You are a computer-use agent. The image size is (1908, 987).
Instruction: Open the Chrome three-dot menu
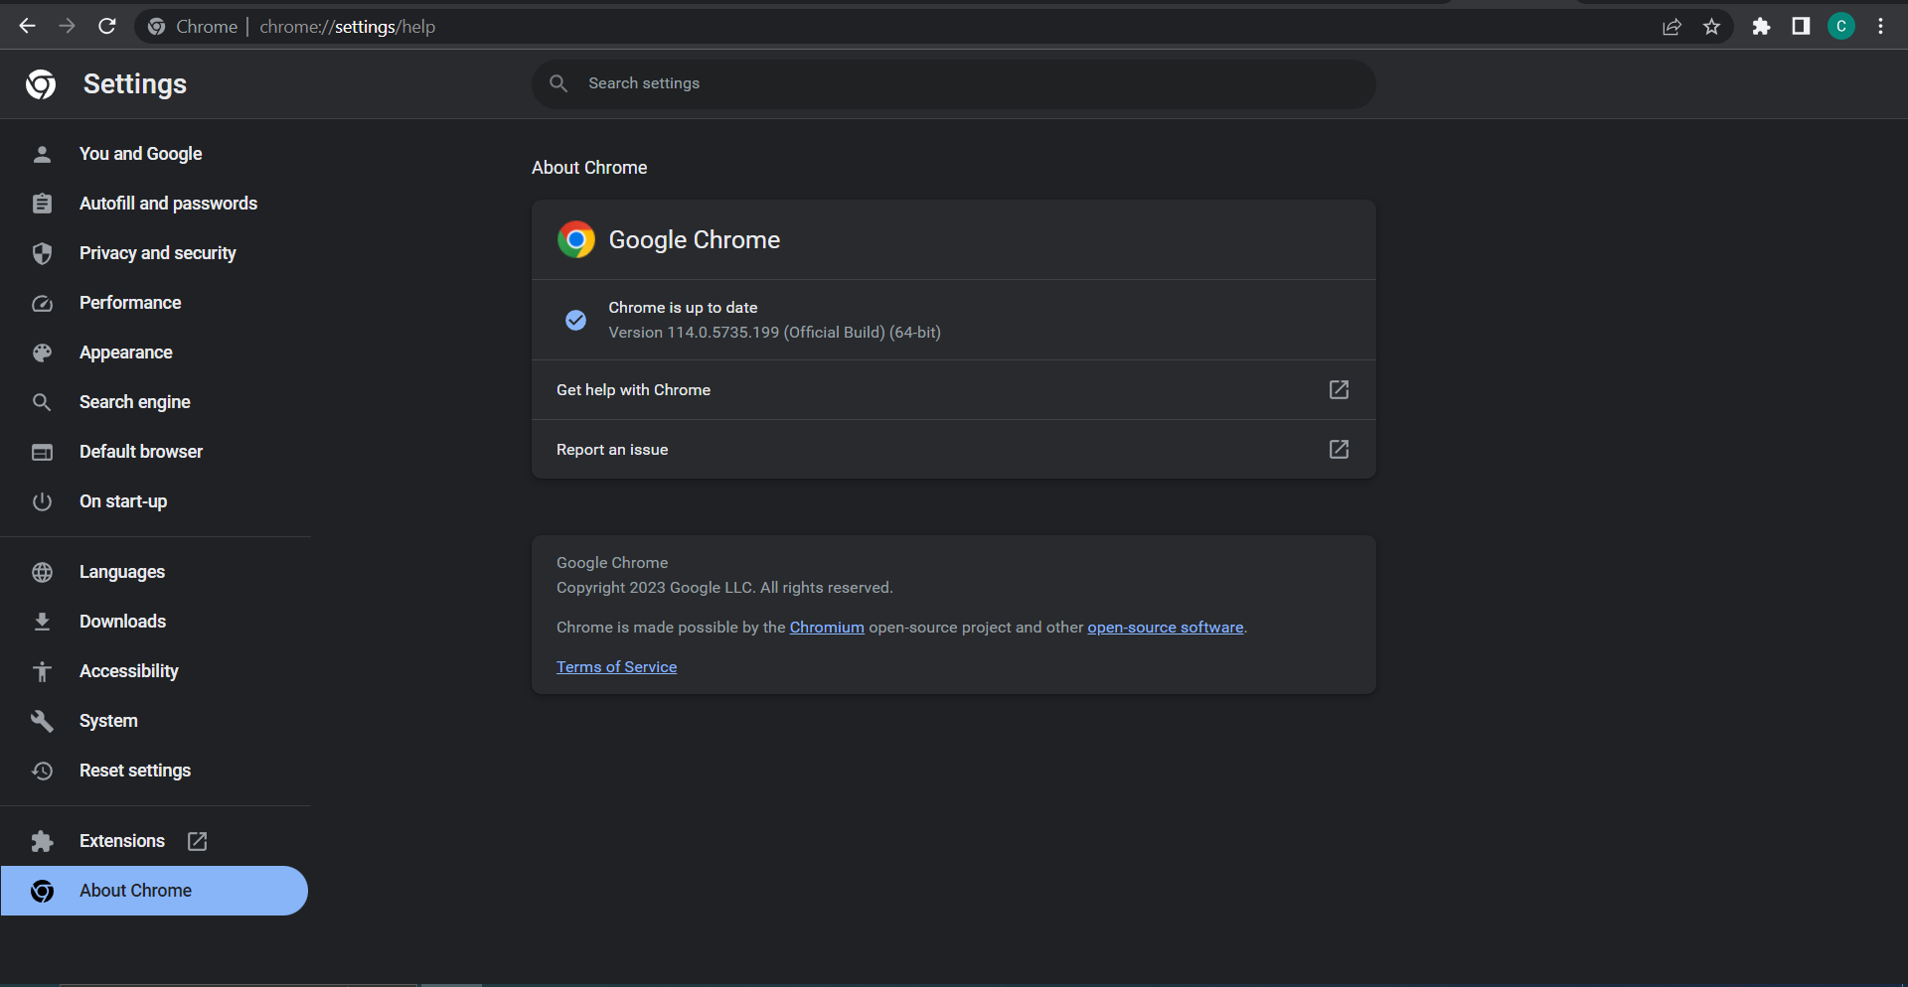coord(1880,27)
